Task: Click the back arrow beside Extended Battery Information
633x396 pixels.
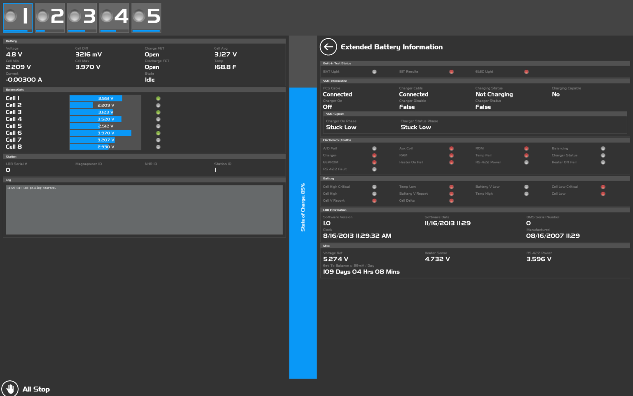Action: [328, 47]
